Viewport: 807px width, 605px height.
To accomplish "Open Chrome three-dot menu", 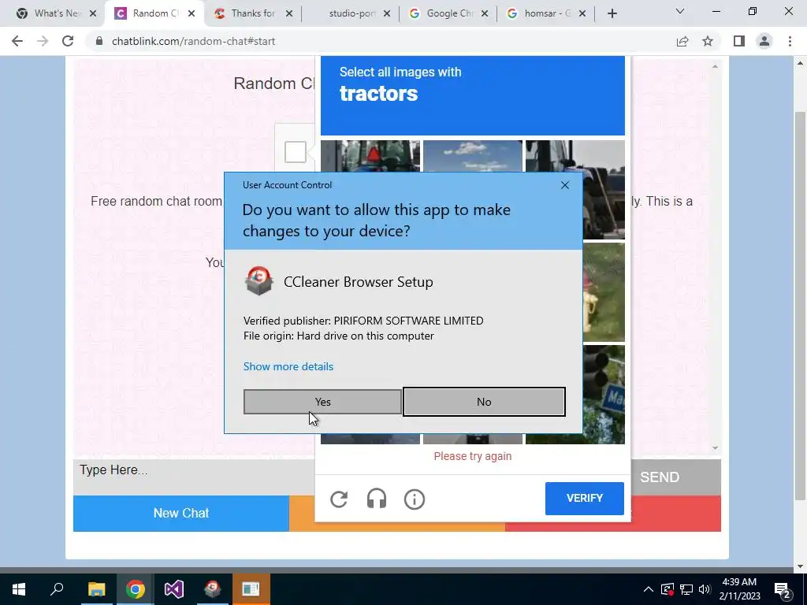I will [x=790, y=41].
